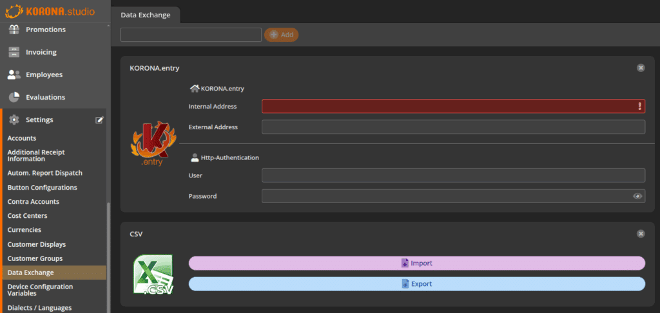Click the KORONA.entry flame logo
This screenshot has height=313, width=660.
[153, 143]
